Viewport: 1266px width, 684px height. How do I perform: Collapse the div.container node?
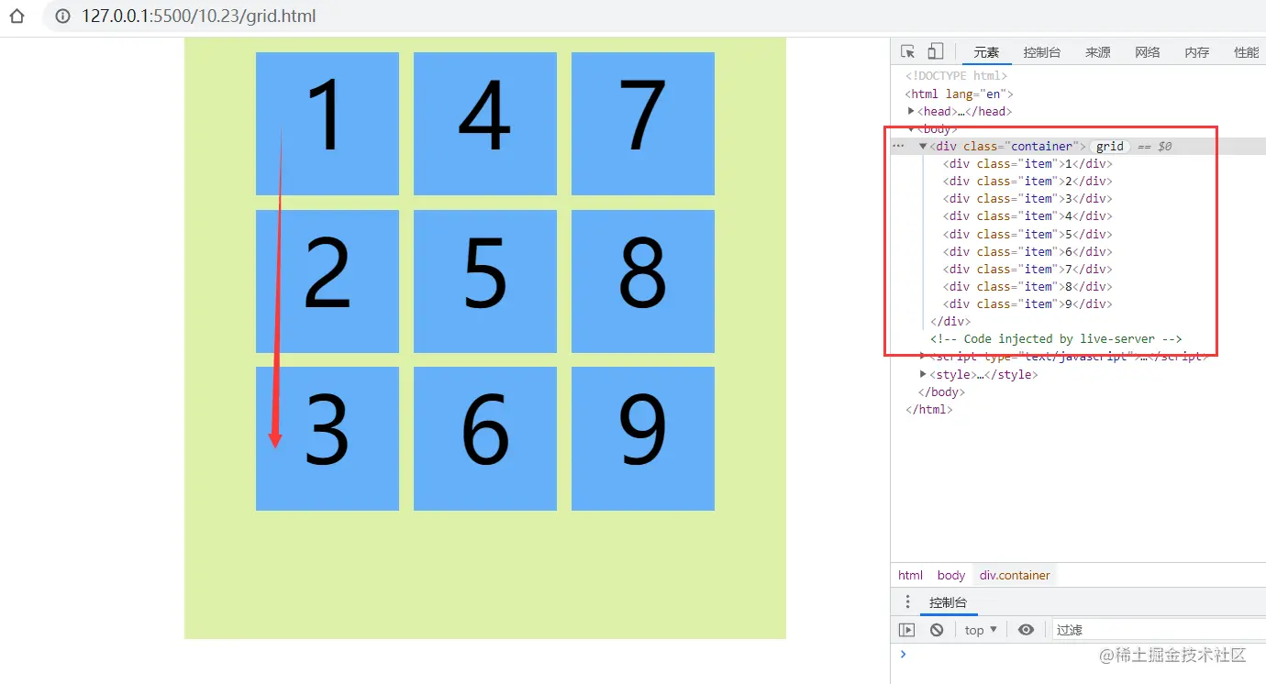tap(923, 146)
